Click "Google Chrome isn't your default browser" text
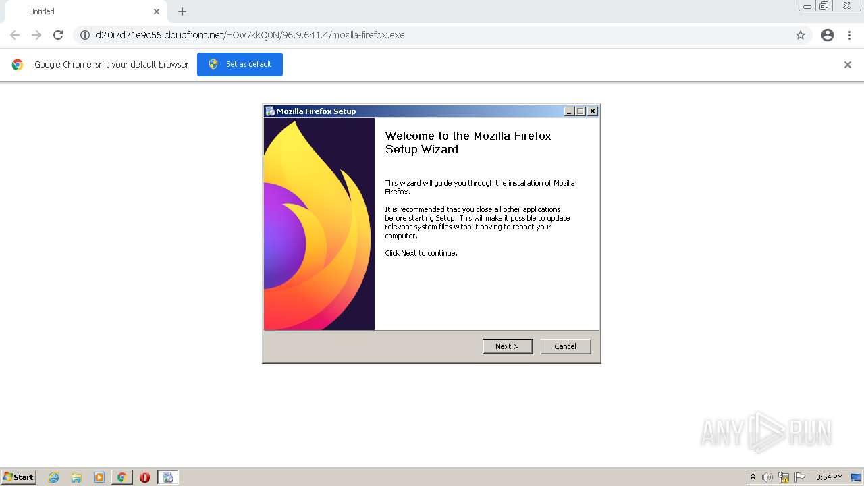The width and height of the screenshot is (864, 486). (111, 65)
